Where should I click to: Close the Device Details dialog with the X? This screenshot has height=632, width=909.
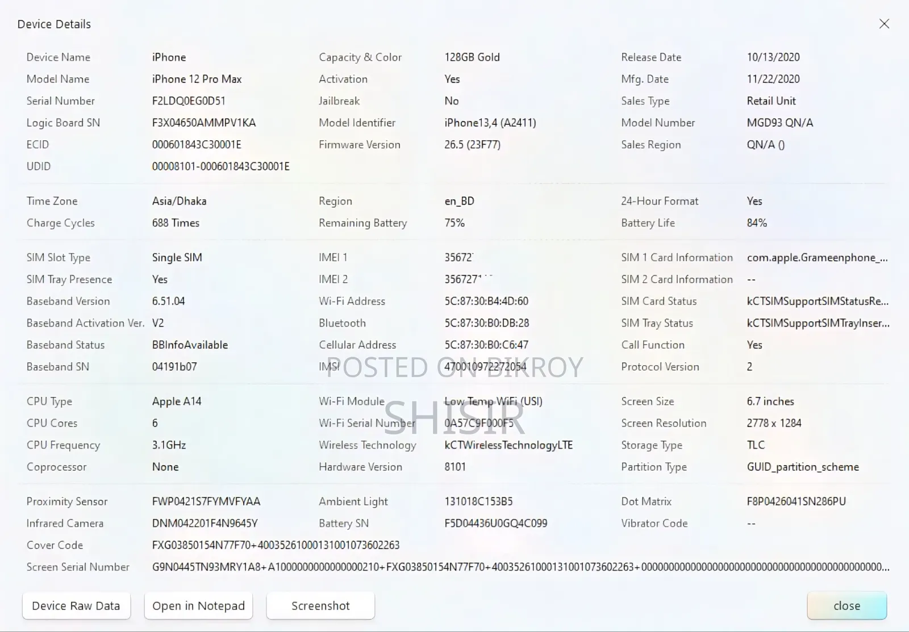pos(884,24)
